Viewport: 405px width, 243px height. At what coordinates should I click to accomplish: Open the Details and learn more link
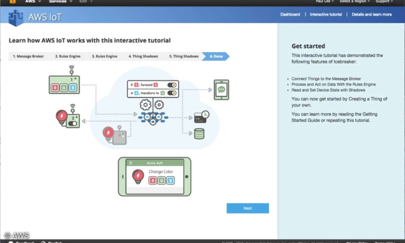click(372, 15)
